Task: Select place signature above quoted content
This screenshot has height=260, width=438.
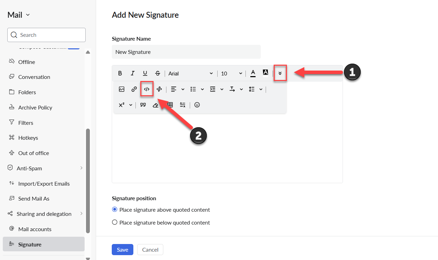Action: click(x=115, y=210)
